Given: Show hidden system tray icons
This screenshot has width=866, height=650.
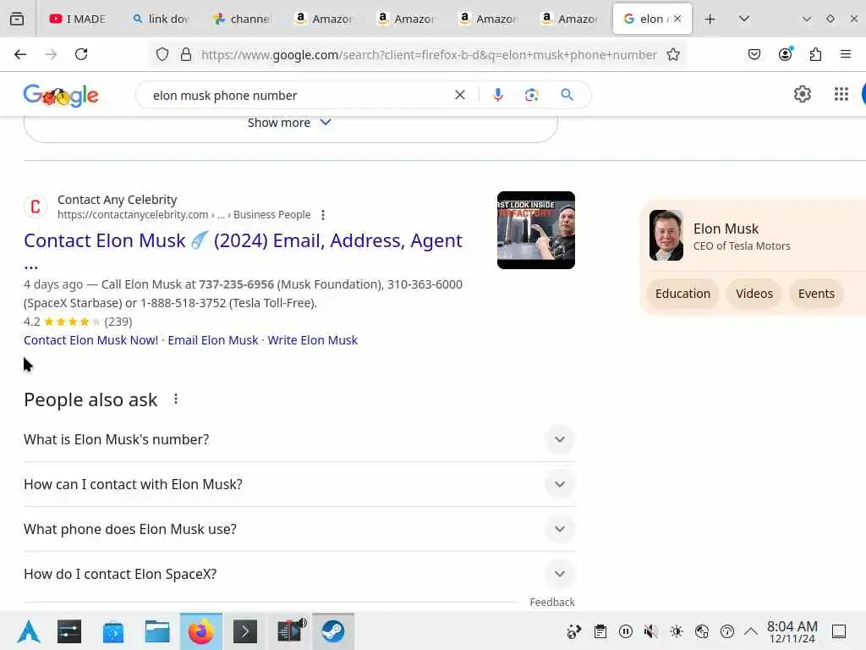Looking at the screenshot, I should (751, 631).
